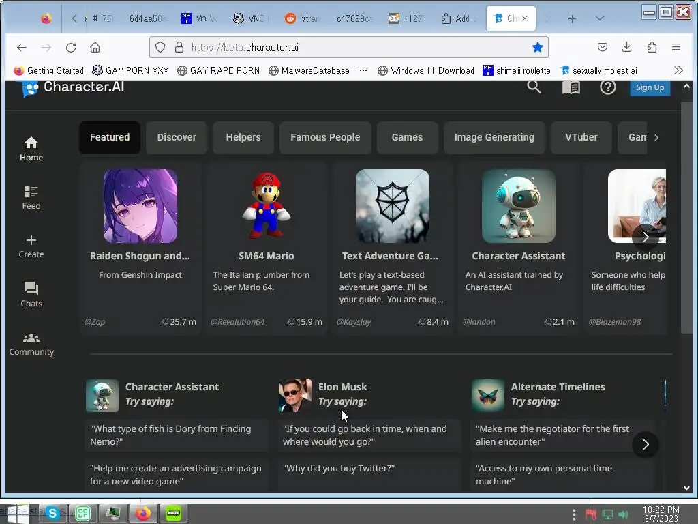Screen dimensions: 698x524
Task: Open the help question mark icon
Action: coord(607,87)
